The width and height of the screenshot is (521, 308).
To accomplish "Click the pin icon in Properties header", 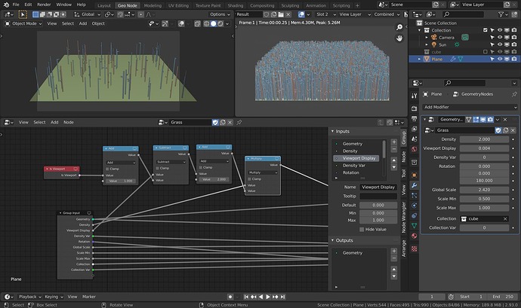I will coord(514,94).
